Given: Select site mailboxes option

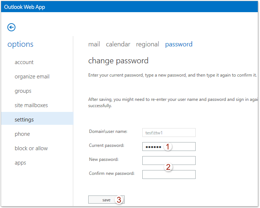Looking at the screenshot, I should point(31,105).
